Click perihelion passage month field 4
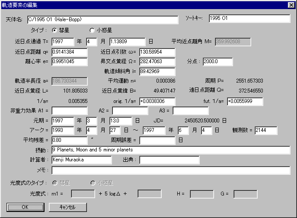The image size is (297, 218). 92,42
